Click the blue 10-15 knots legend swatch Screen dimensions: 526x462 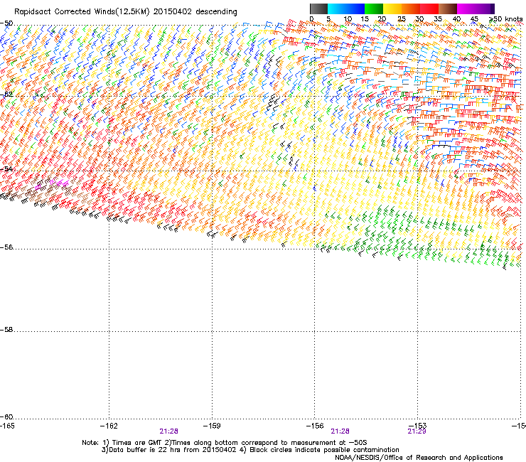(355, 9)
